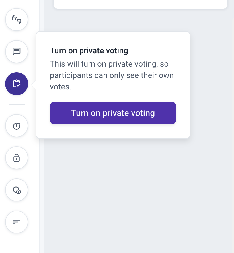Click empty gray area to dismiss popover

coord(139,194)
